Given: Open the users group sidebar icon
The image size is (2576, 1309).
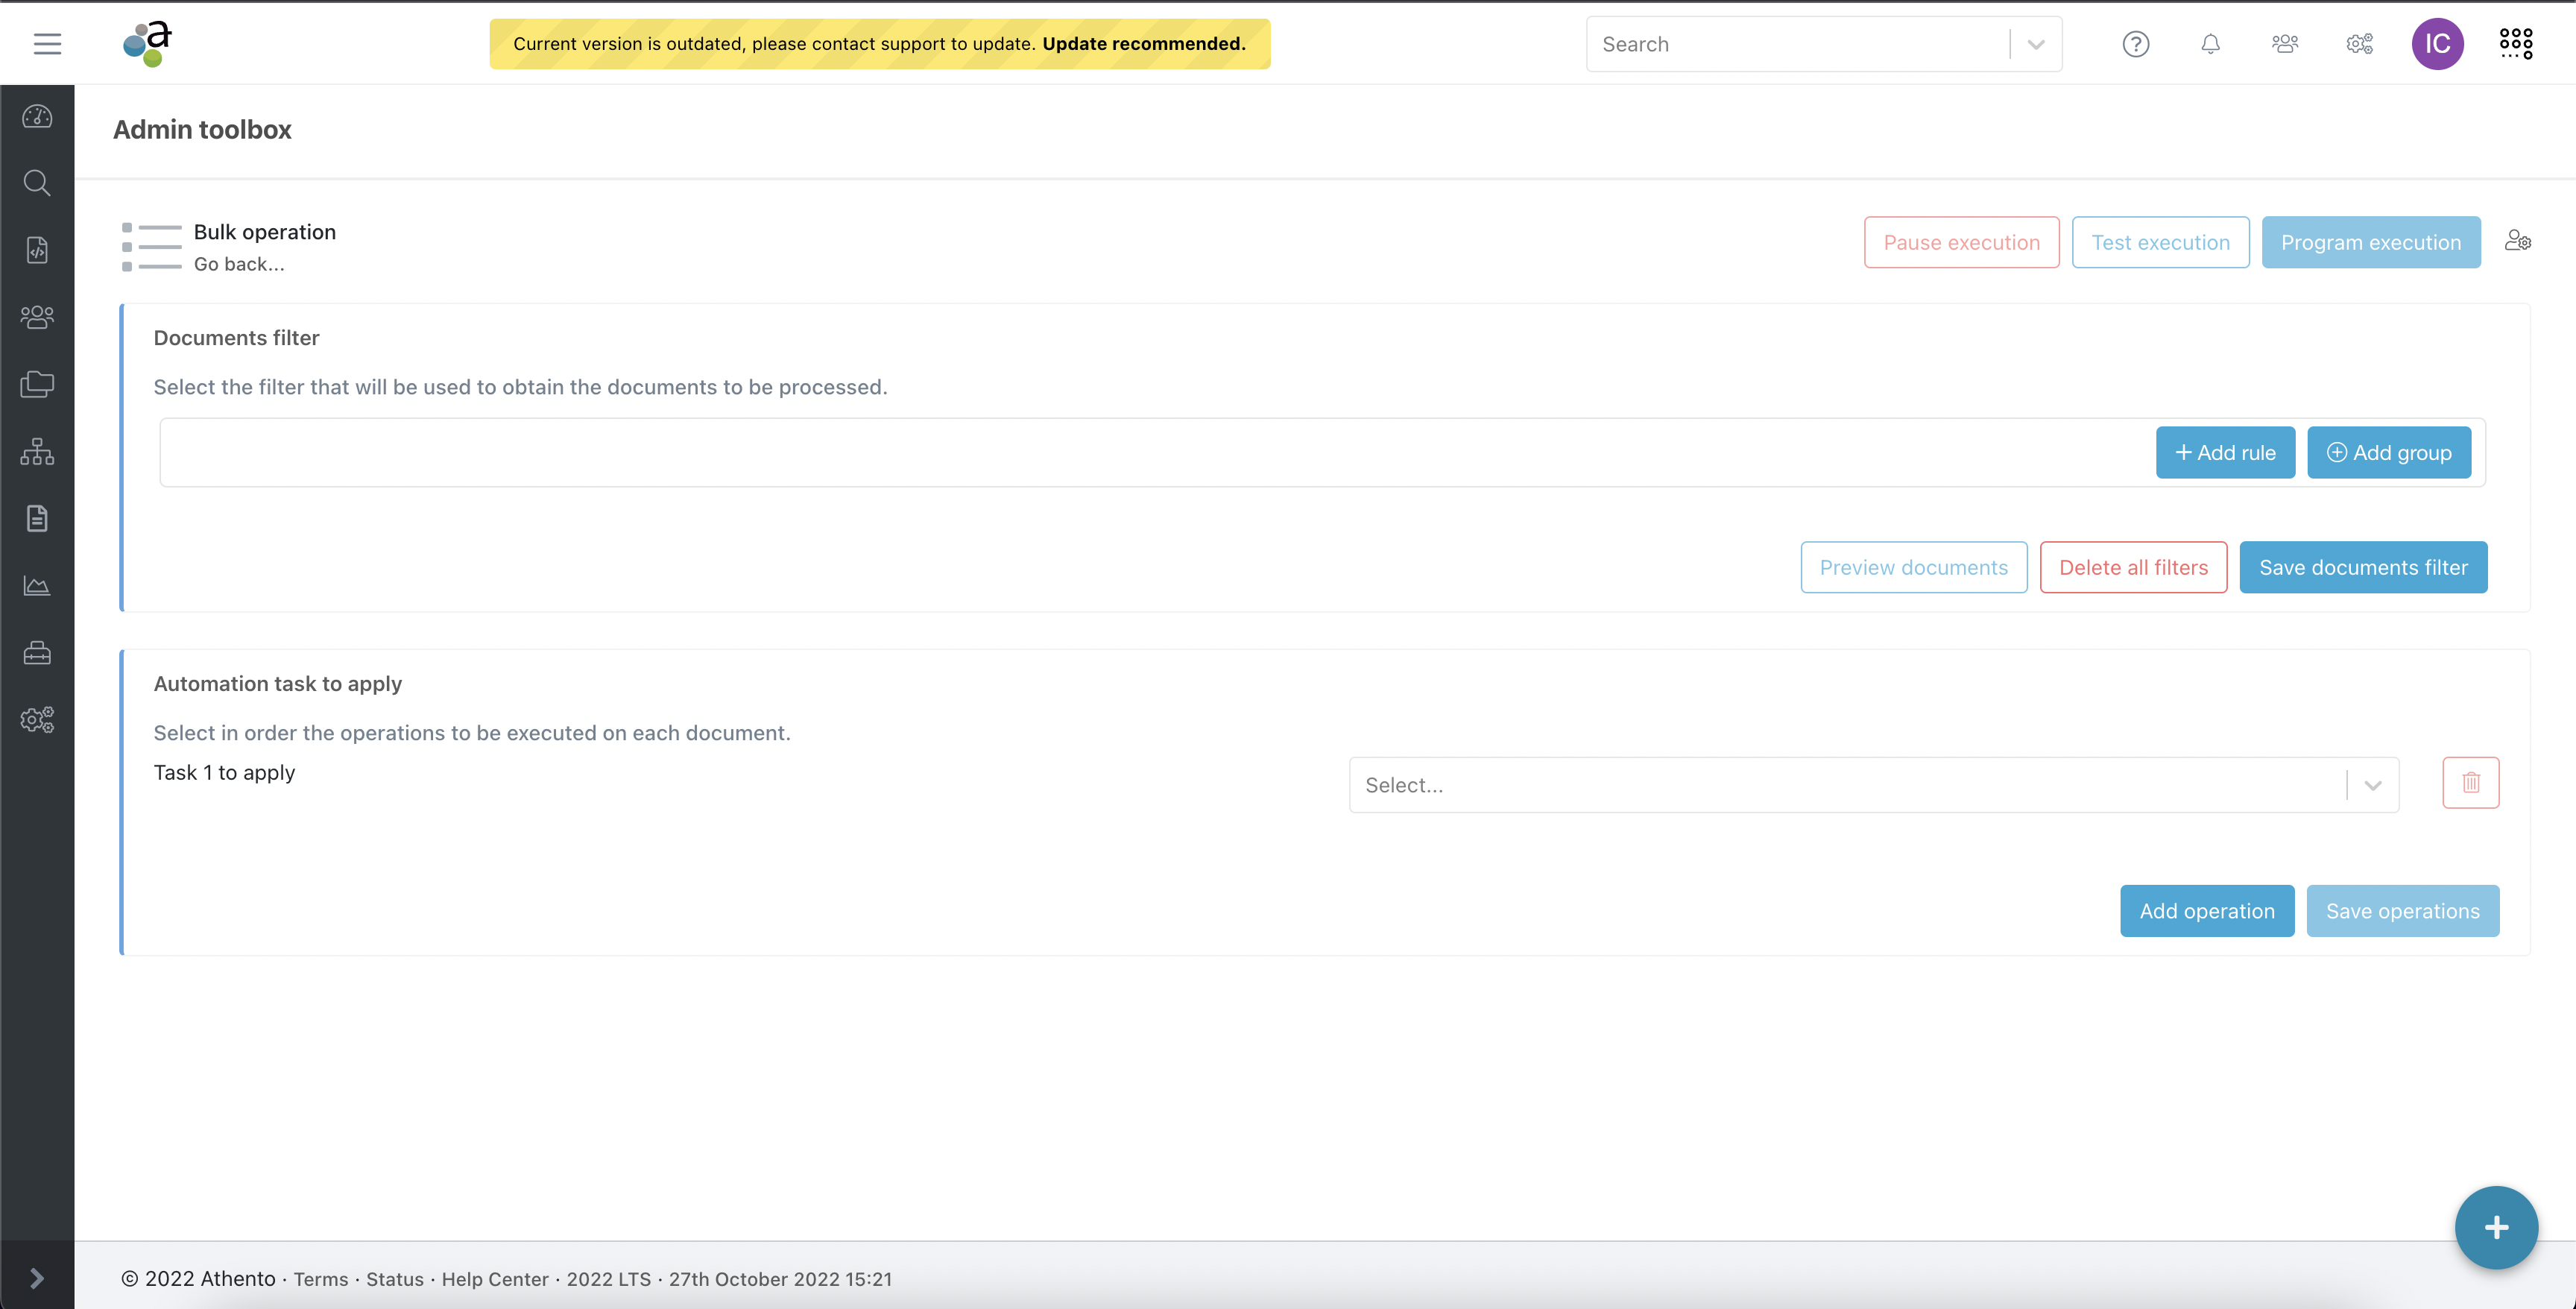Looking at the screenshot, I should 37,317.
